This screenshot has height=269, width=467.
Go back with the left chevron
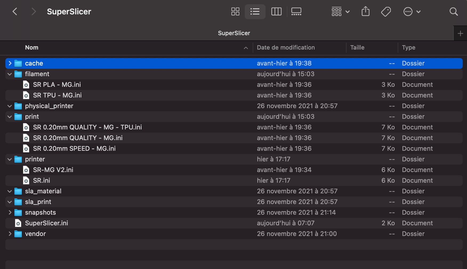point(15,11)
